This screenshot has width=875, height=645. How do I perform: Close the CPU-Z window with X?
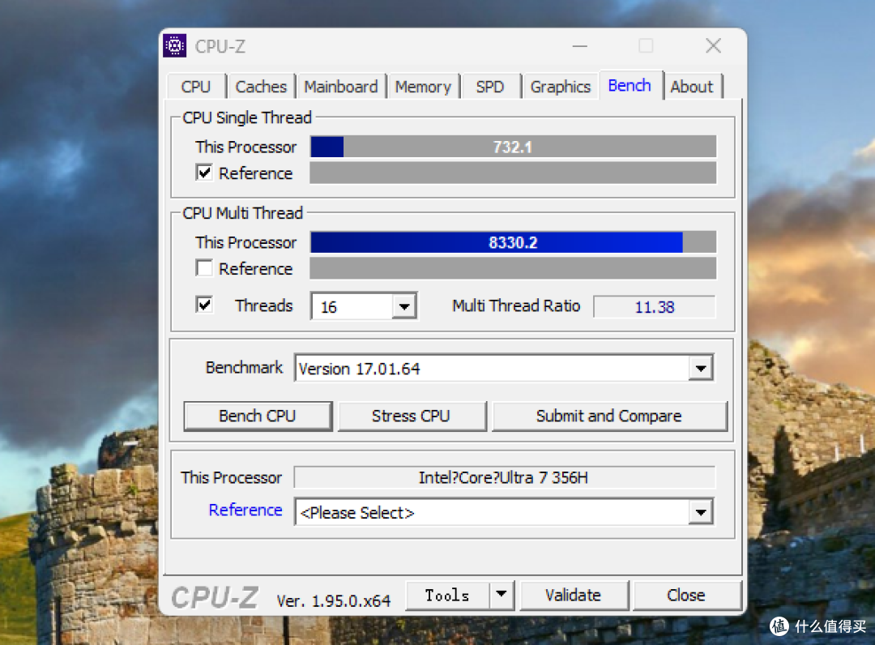713,46
